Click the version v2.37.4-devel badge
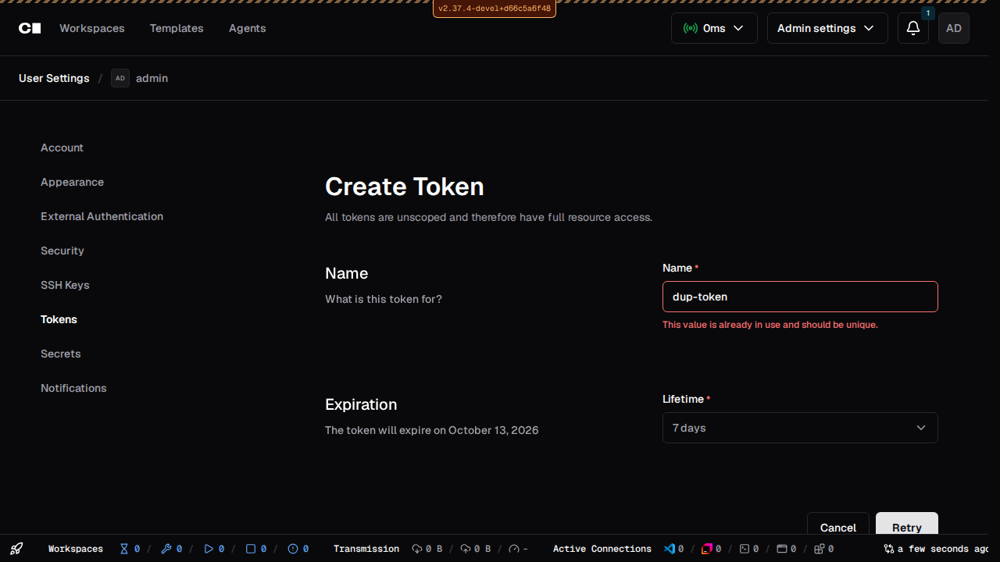The image size is (1000, 562). (495, 9)
